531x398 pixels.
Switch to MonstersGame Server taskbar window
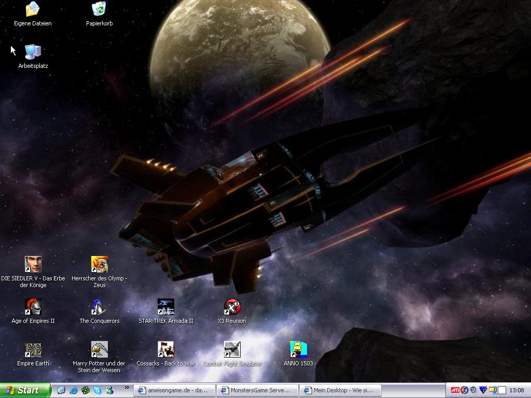[x=258, y=390]
